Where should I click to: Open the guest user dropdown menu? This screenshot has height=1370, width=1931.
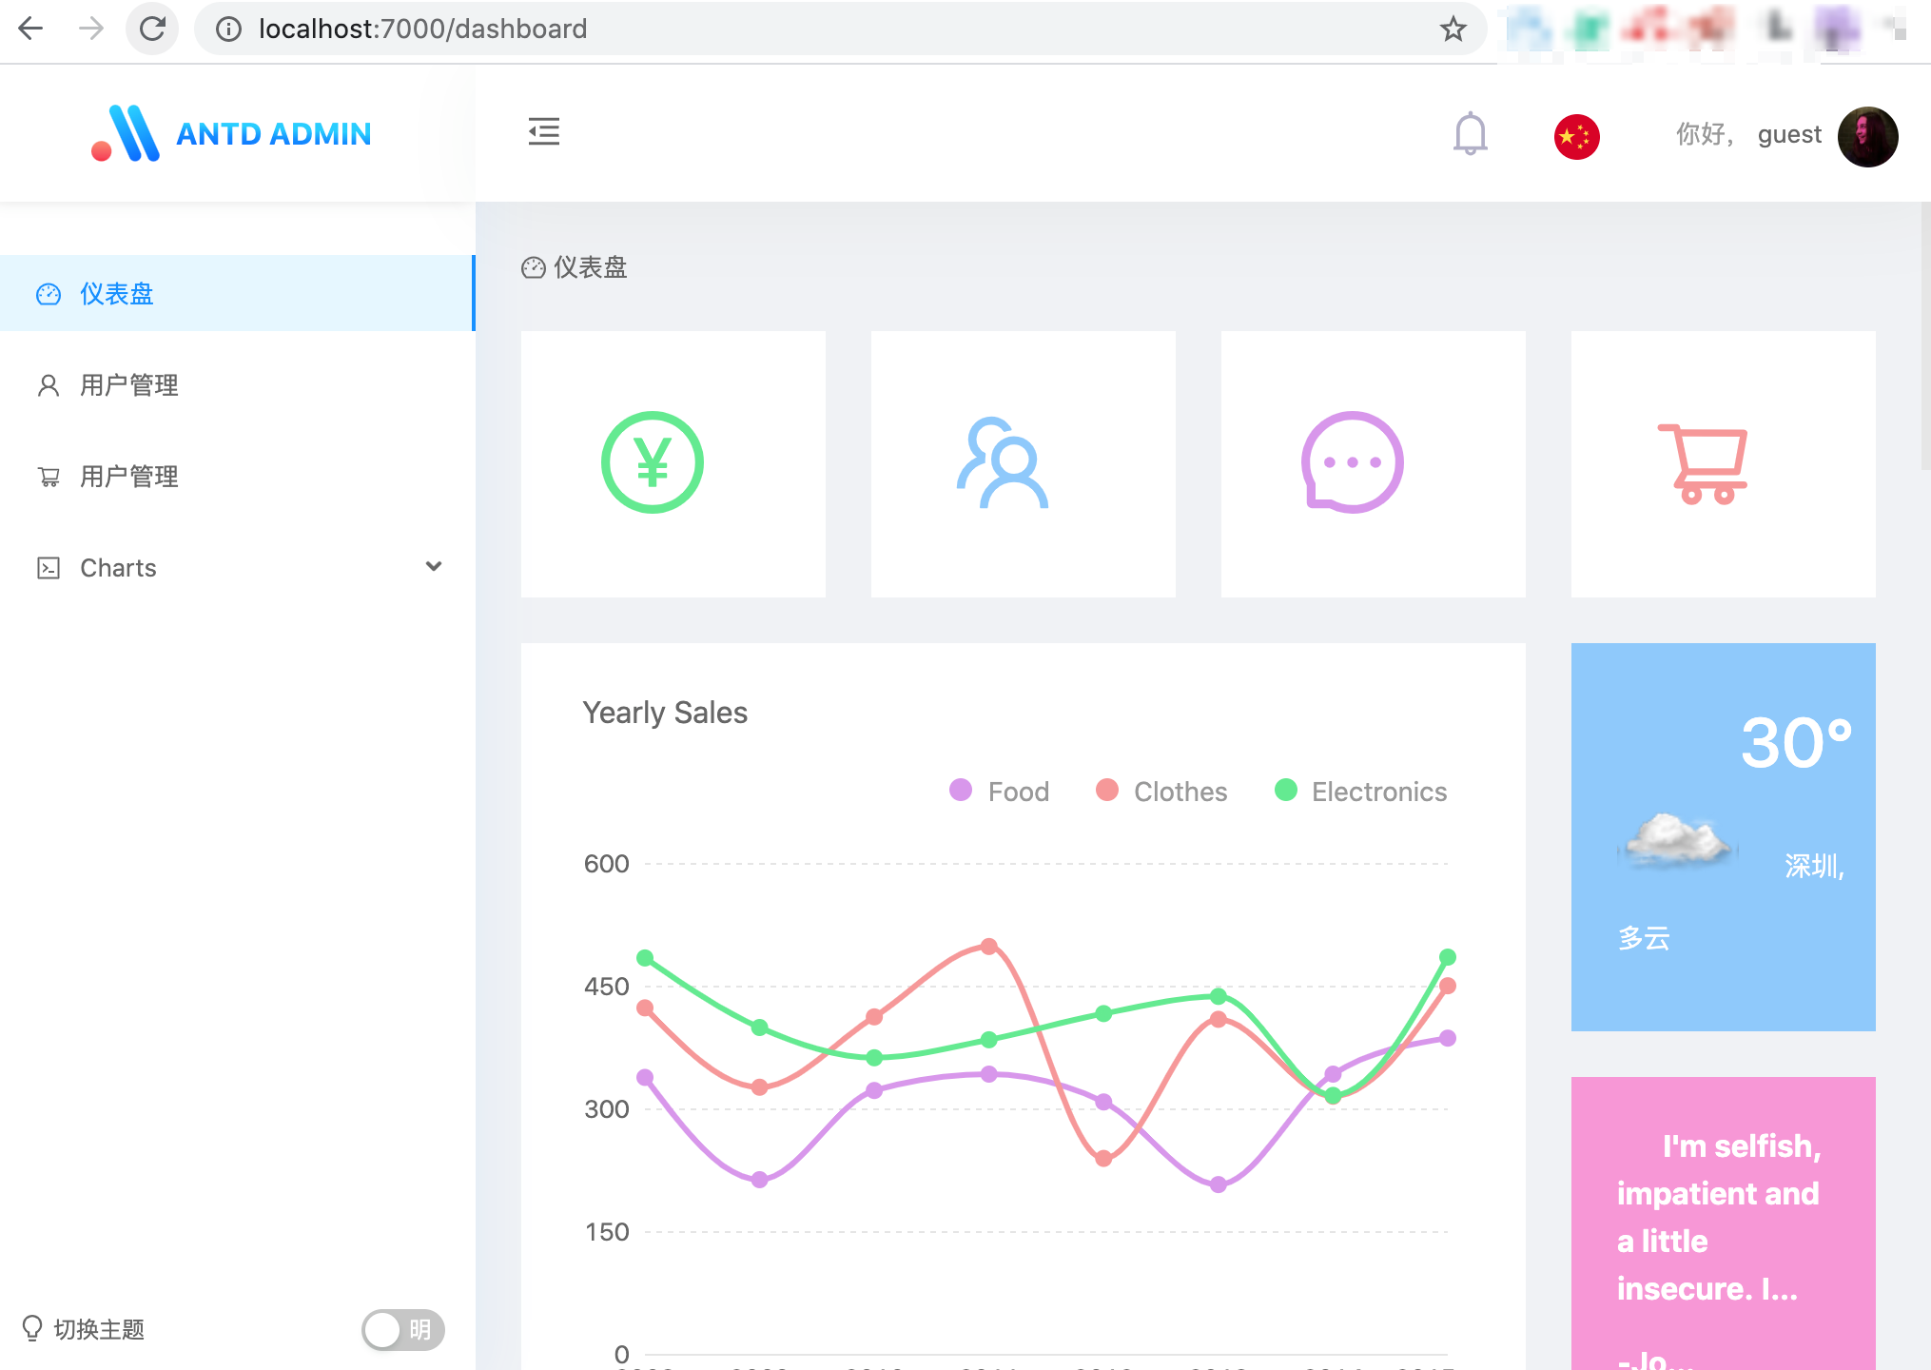[x=1788, y=135]
